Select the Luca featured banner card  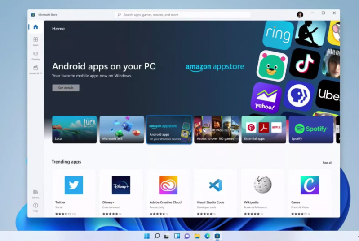click(x=74, y=129)
